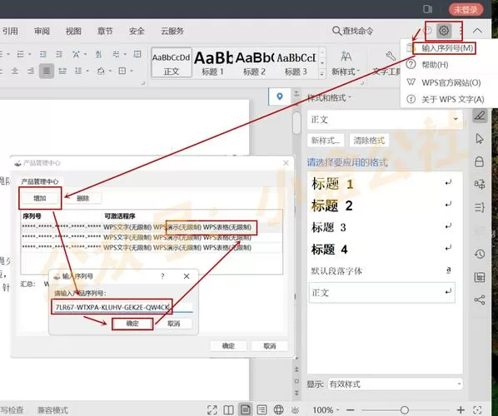Open line spacing dropdown arrow
The height and width of the screenshot is (416, 498).
click(87, 71)
